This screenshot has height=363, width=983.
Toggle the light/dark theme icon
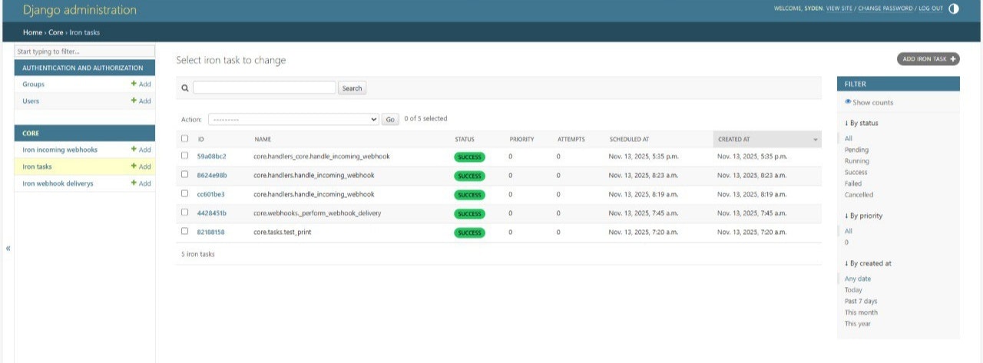pyautogui.click(x=954, y=8)
